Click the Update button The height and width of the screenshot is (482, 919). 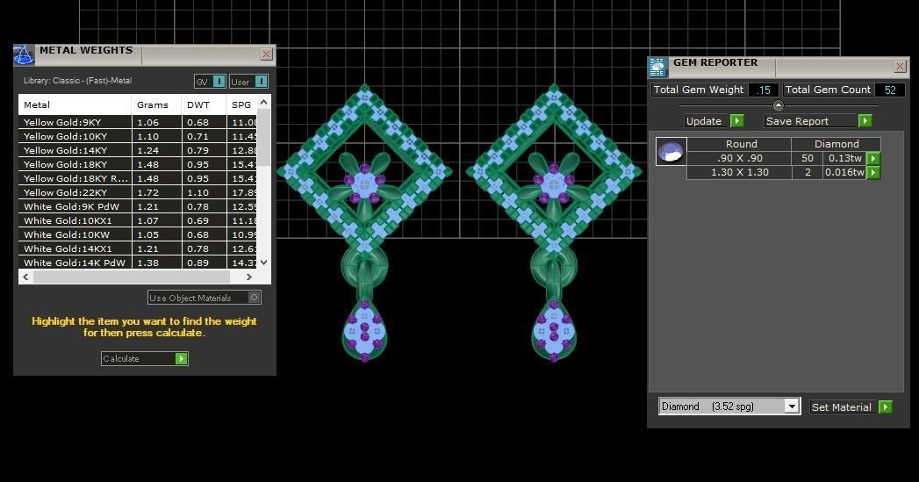[707, 121]
